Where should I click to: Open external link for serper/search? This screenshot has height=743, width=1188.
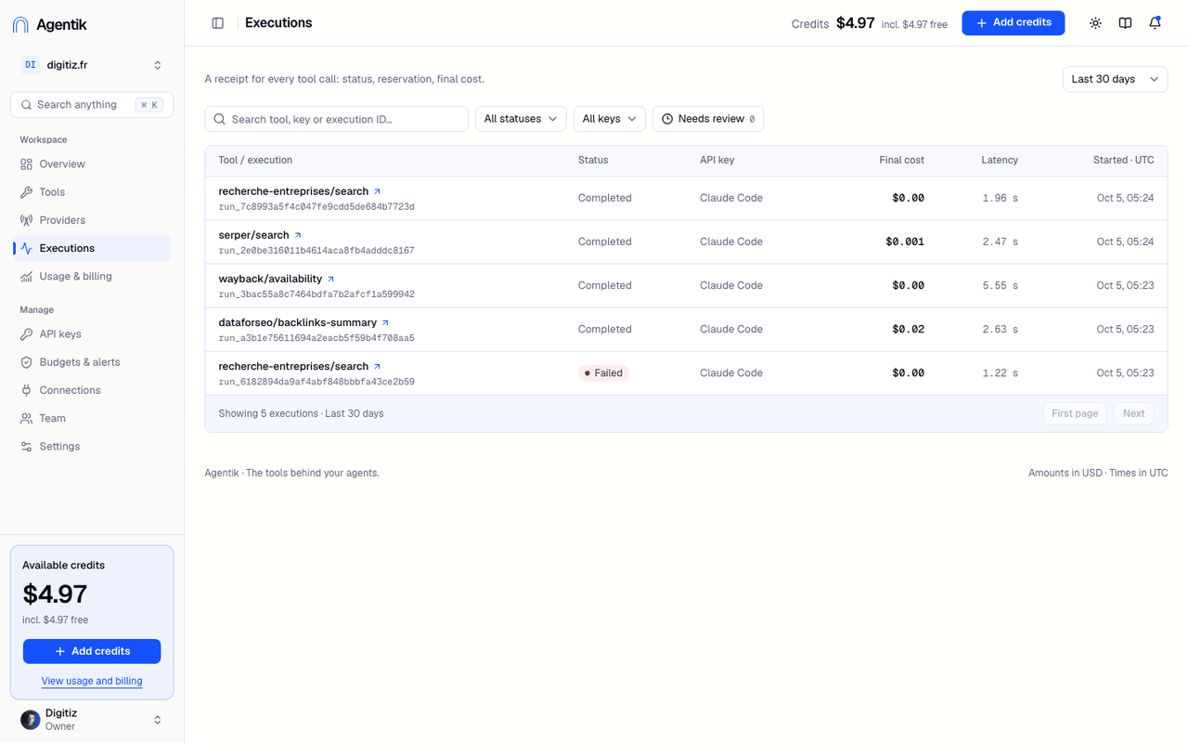click(298, 235)
